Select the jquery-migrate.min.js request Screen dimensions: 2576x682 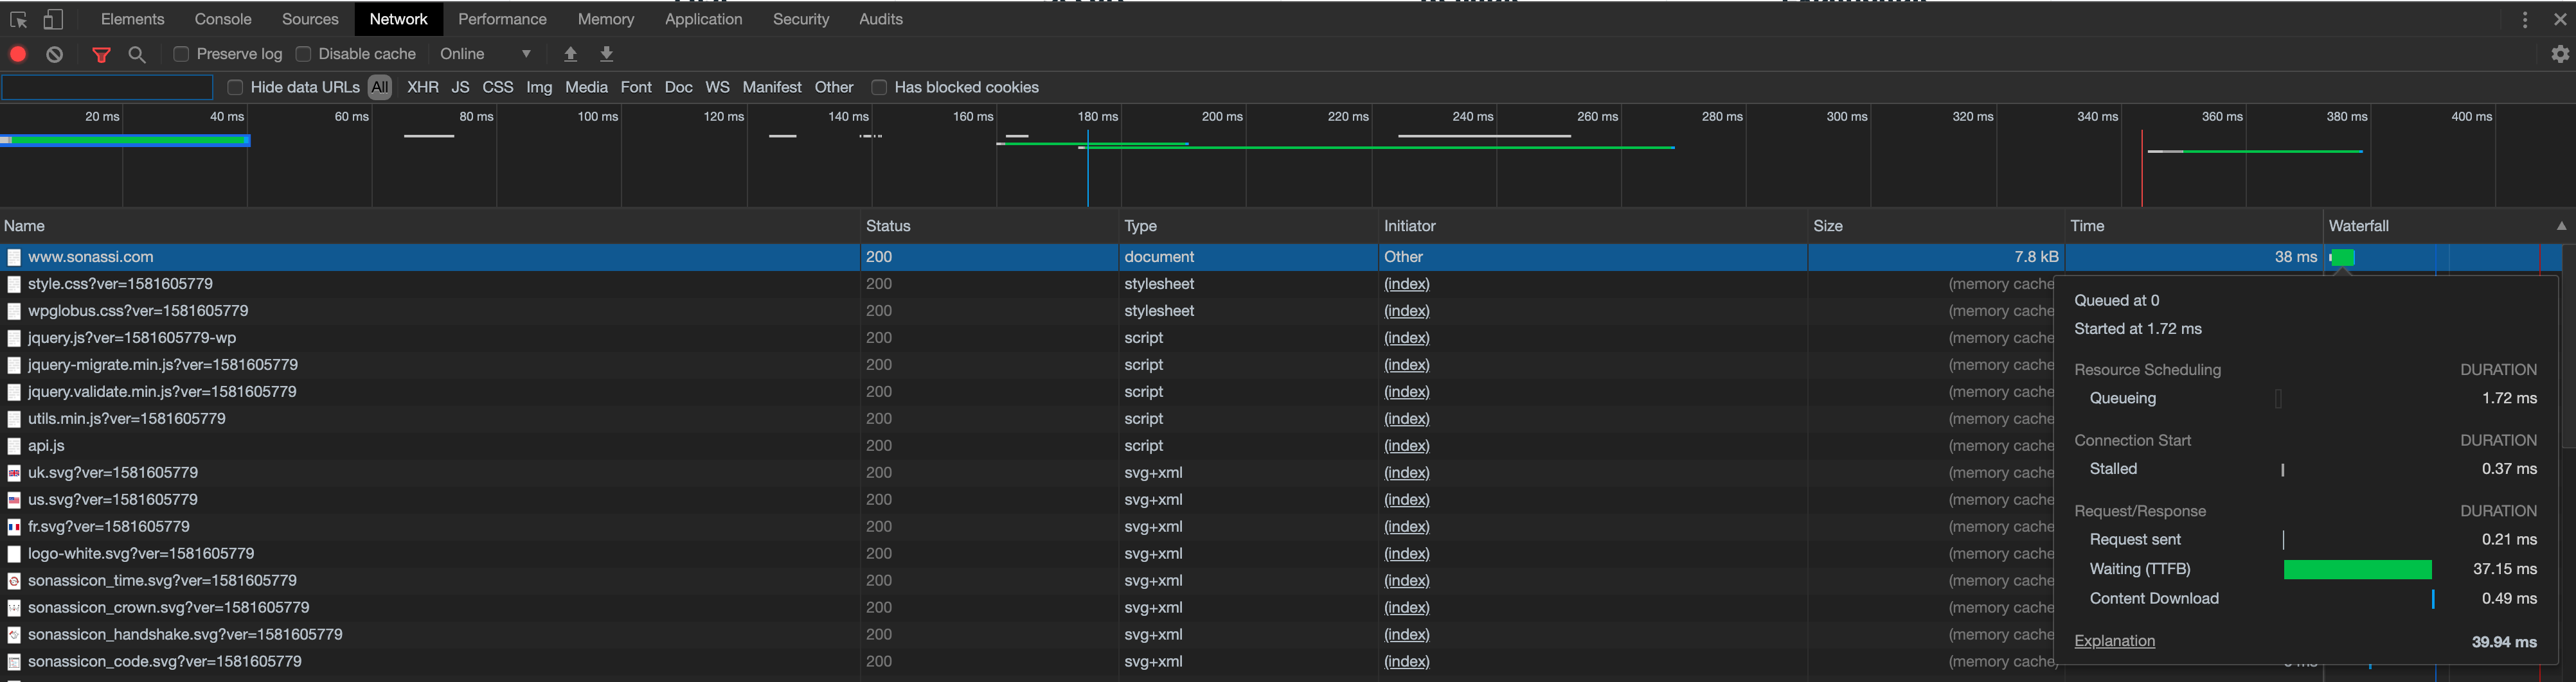pyautogui.click(x=1027, y=365)
